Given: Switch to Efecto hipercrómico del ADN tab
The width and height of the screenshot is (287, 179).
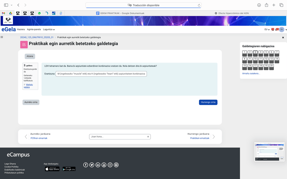Looking at the screenshot, I should (x=231, y=13).
